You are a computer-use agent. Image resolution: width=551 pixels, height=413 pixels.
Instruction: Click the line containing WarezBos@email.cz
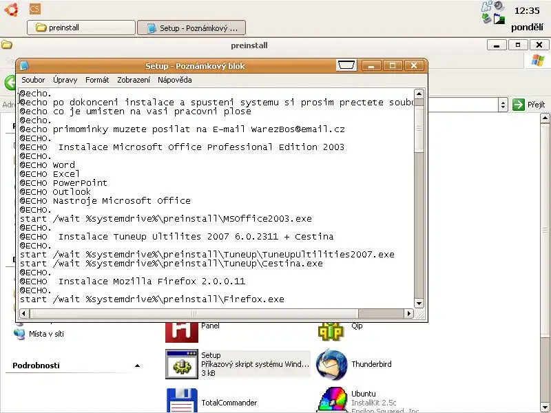tap(182, 129)
